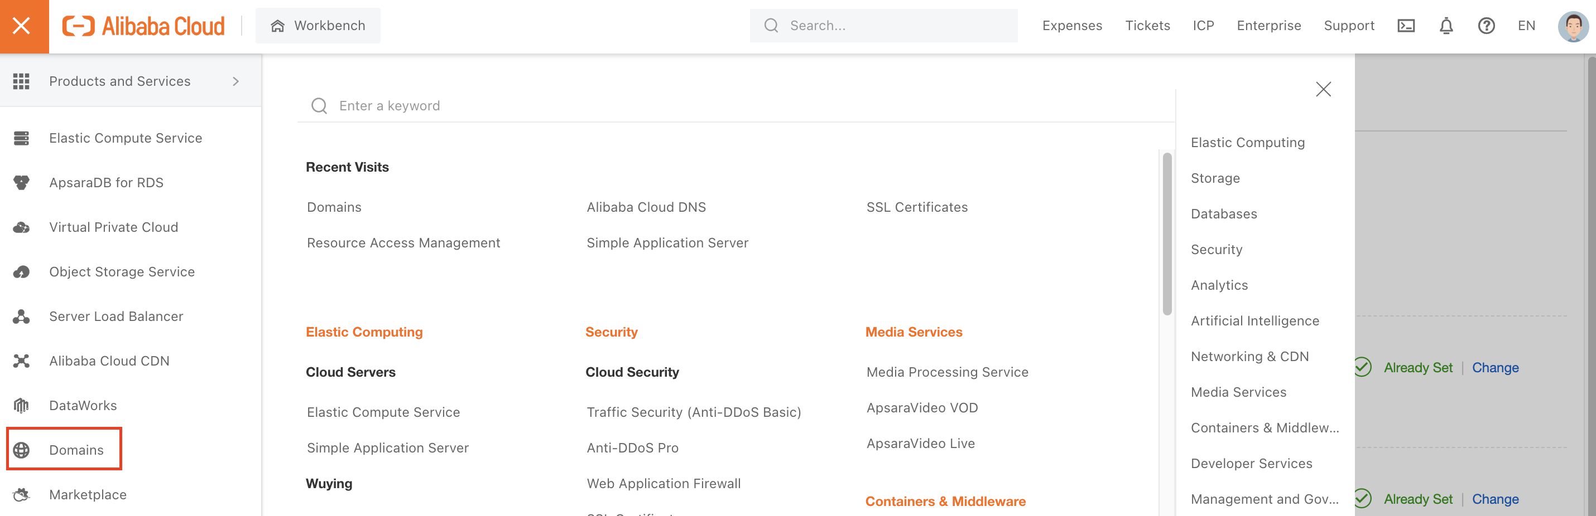This screenshot has height=516, width=1596.
Task: Switch language using EN selector
Action: [x=1526, y=26]
